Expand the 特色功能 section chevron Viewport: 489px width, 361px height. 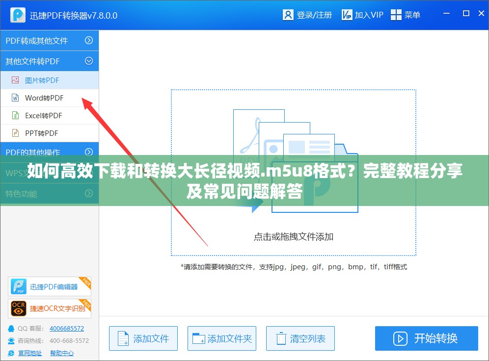point(89,193)
